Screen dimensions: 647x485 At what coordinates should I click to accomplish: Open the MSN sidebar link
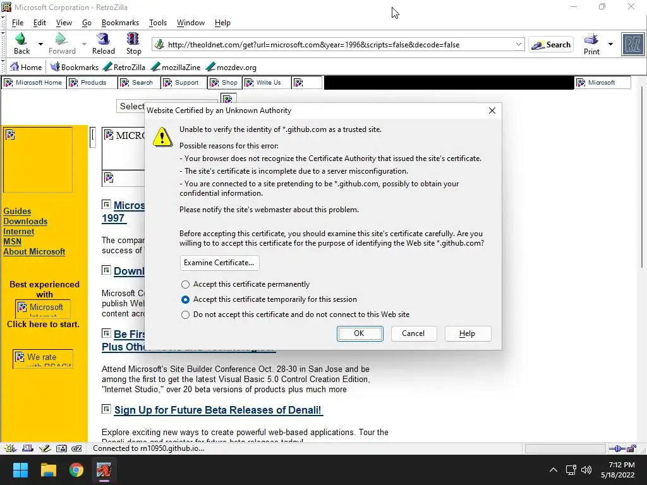[13, 242]
